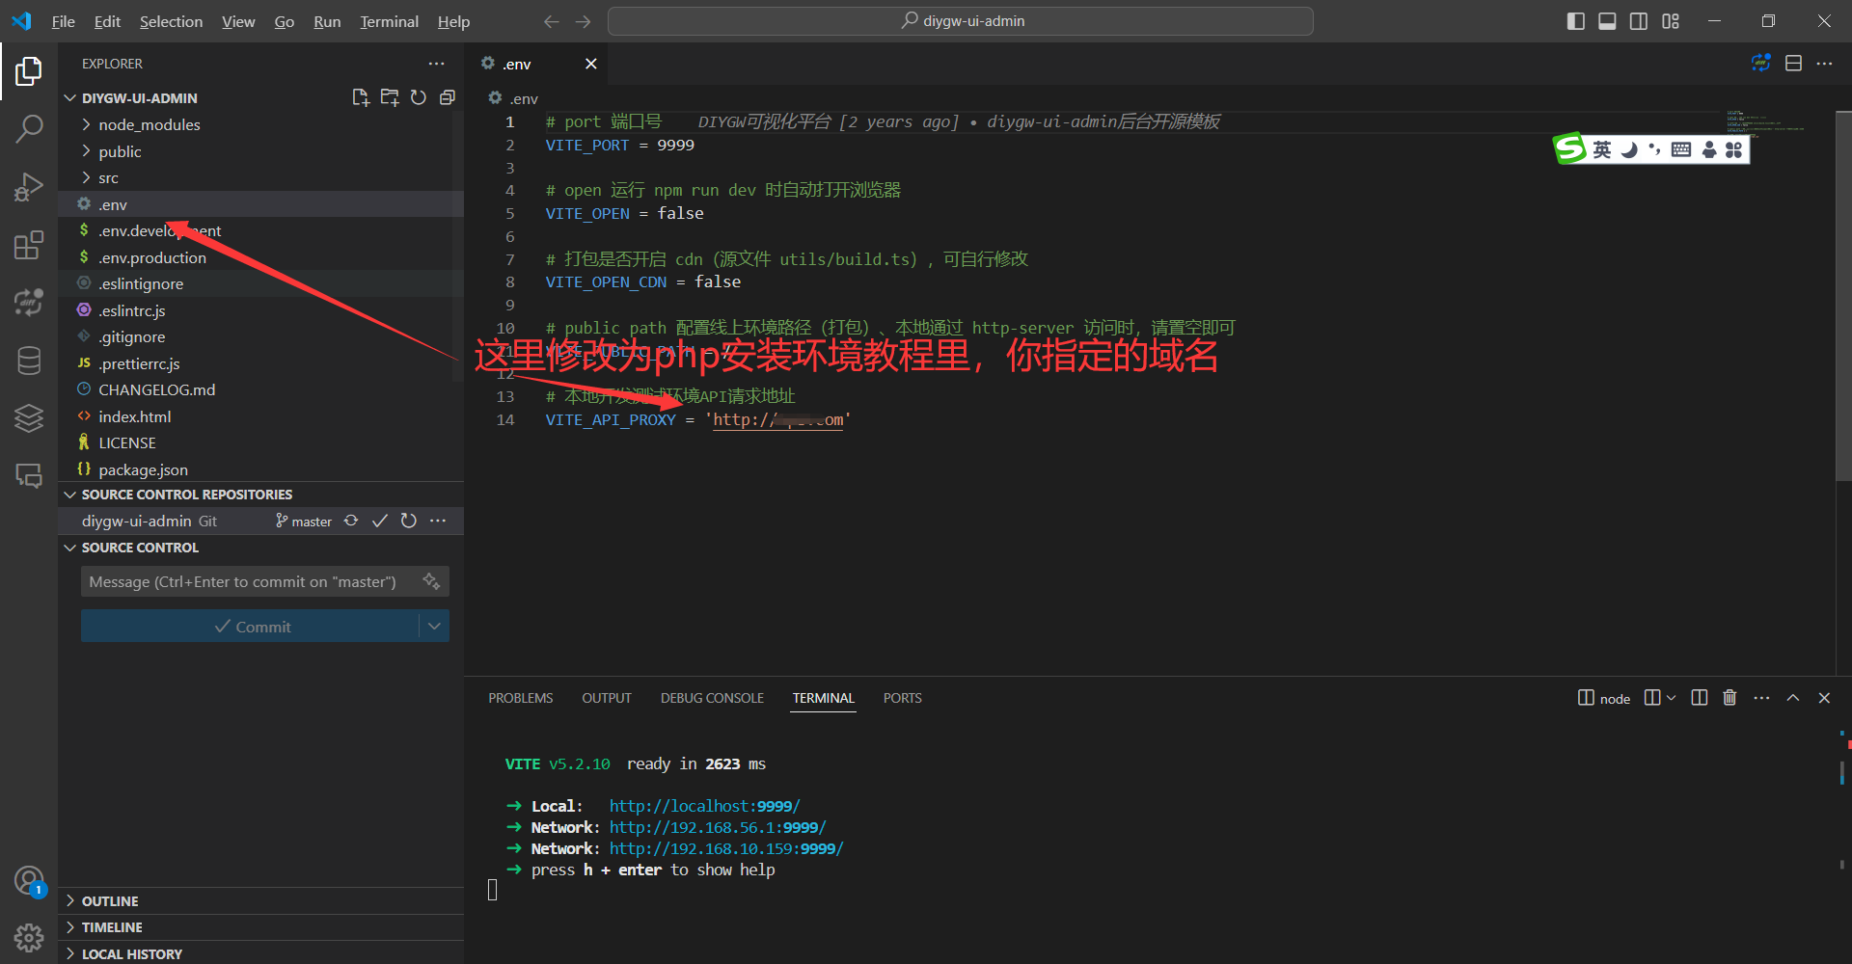Refresh the diygw-ui-admin repository
This screenshot has width=1852, height=964.
click(409, 521)
